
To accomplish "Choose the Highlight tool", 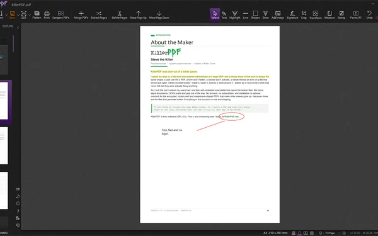I will point(234,14).
